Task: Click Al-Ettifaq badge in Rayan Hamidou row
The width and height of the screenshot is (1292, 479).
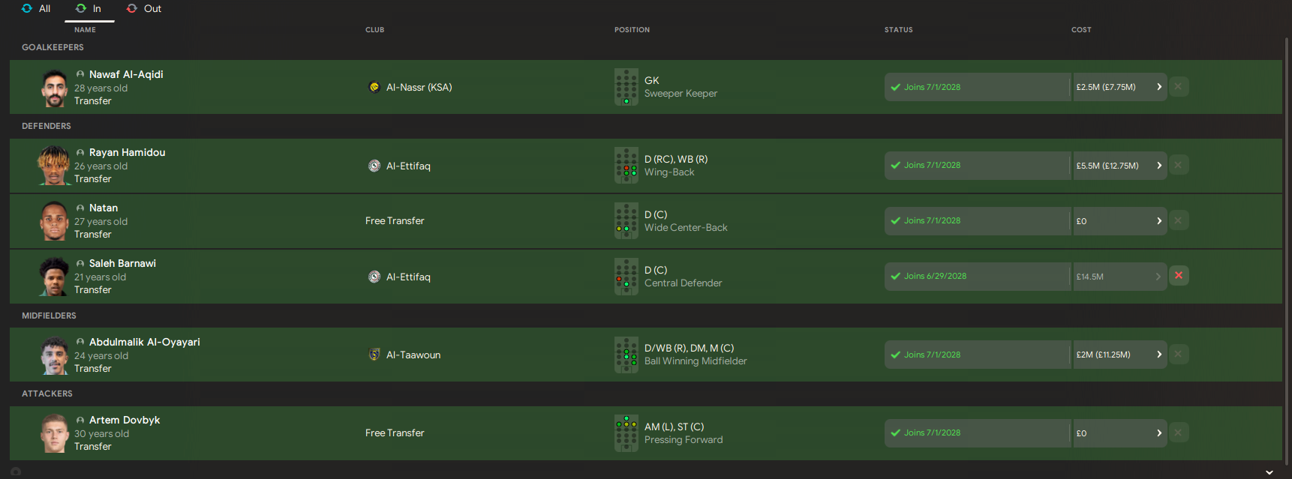Action: point(374,166)
